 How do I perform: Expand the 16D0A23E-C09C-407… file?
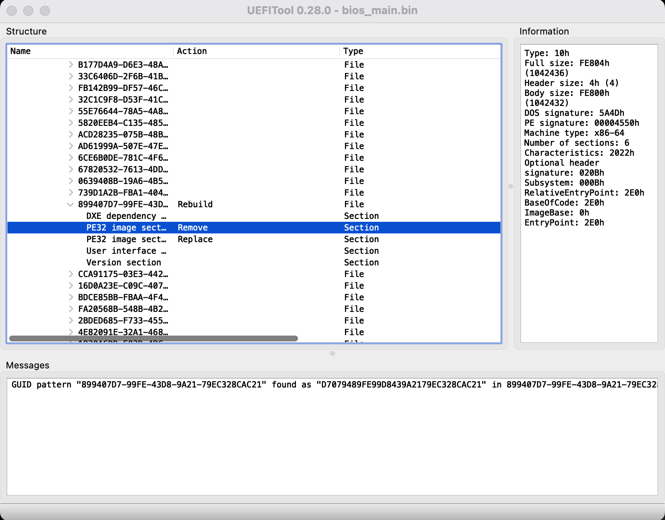71,286
